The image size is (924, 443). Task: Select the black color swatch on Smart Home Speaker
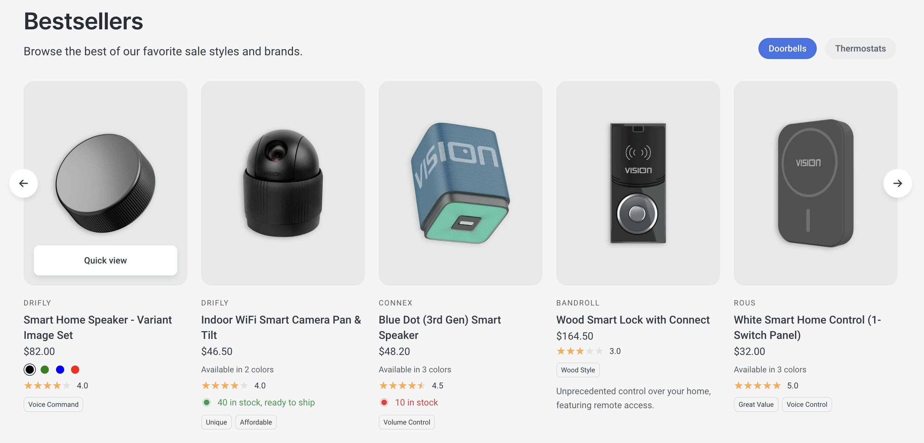click(30, 369)
